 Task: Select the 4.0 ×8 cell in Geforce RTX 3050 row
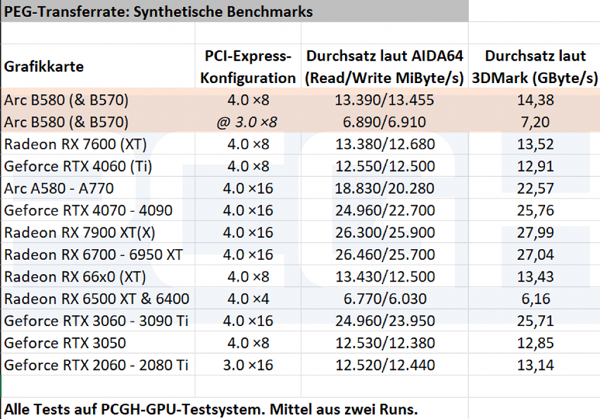pos(248,343)
